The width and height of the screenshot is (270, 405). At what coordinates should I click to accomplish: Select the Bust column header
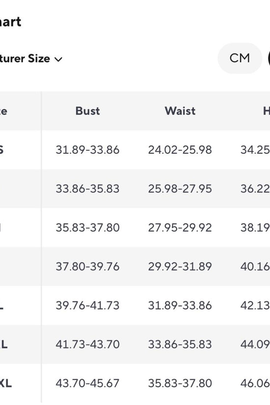(x=87, y=111)
